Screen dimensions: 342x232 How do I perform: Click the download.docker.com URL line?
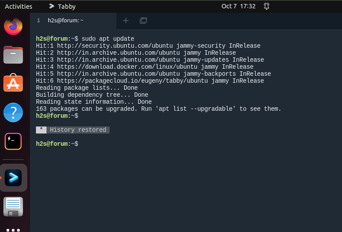click(145, 67)
